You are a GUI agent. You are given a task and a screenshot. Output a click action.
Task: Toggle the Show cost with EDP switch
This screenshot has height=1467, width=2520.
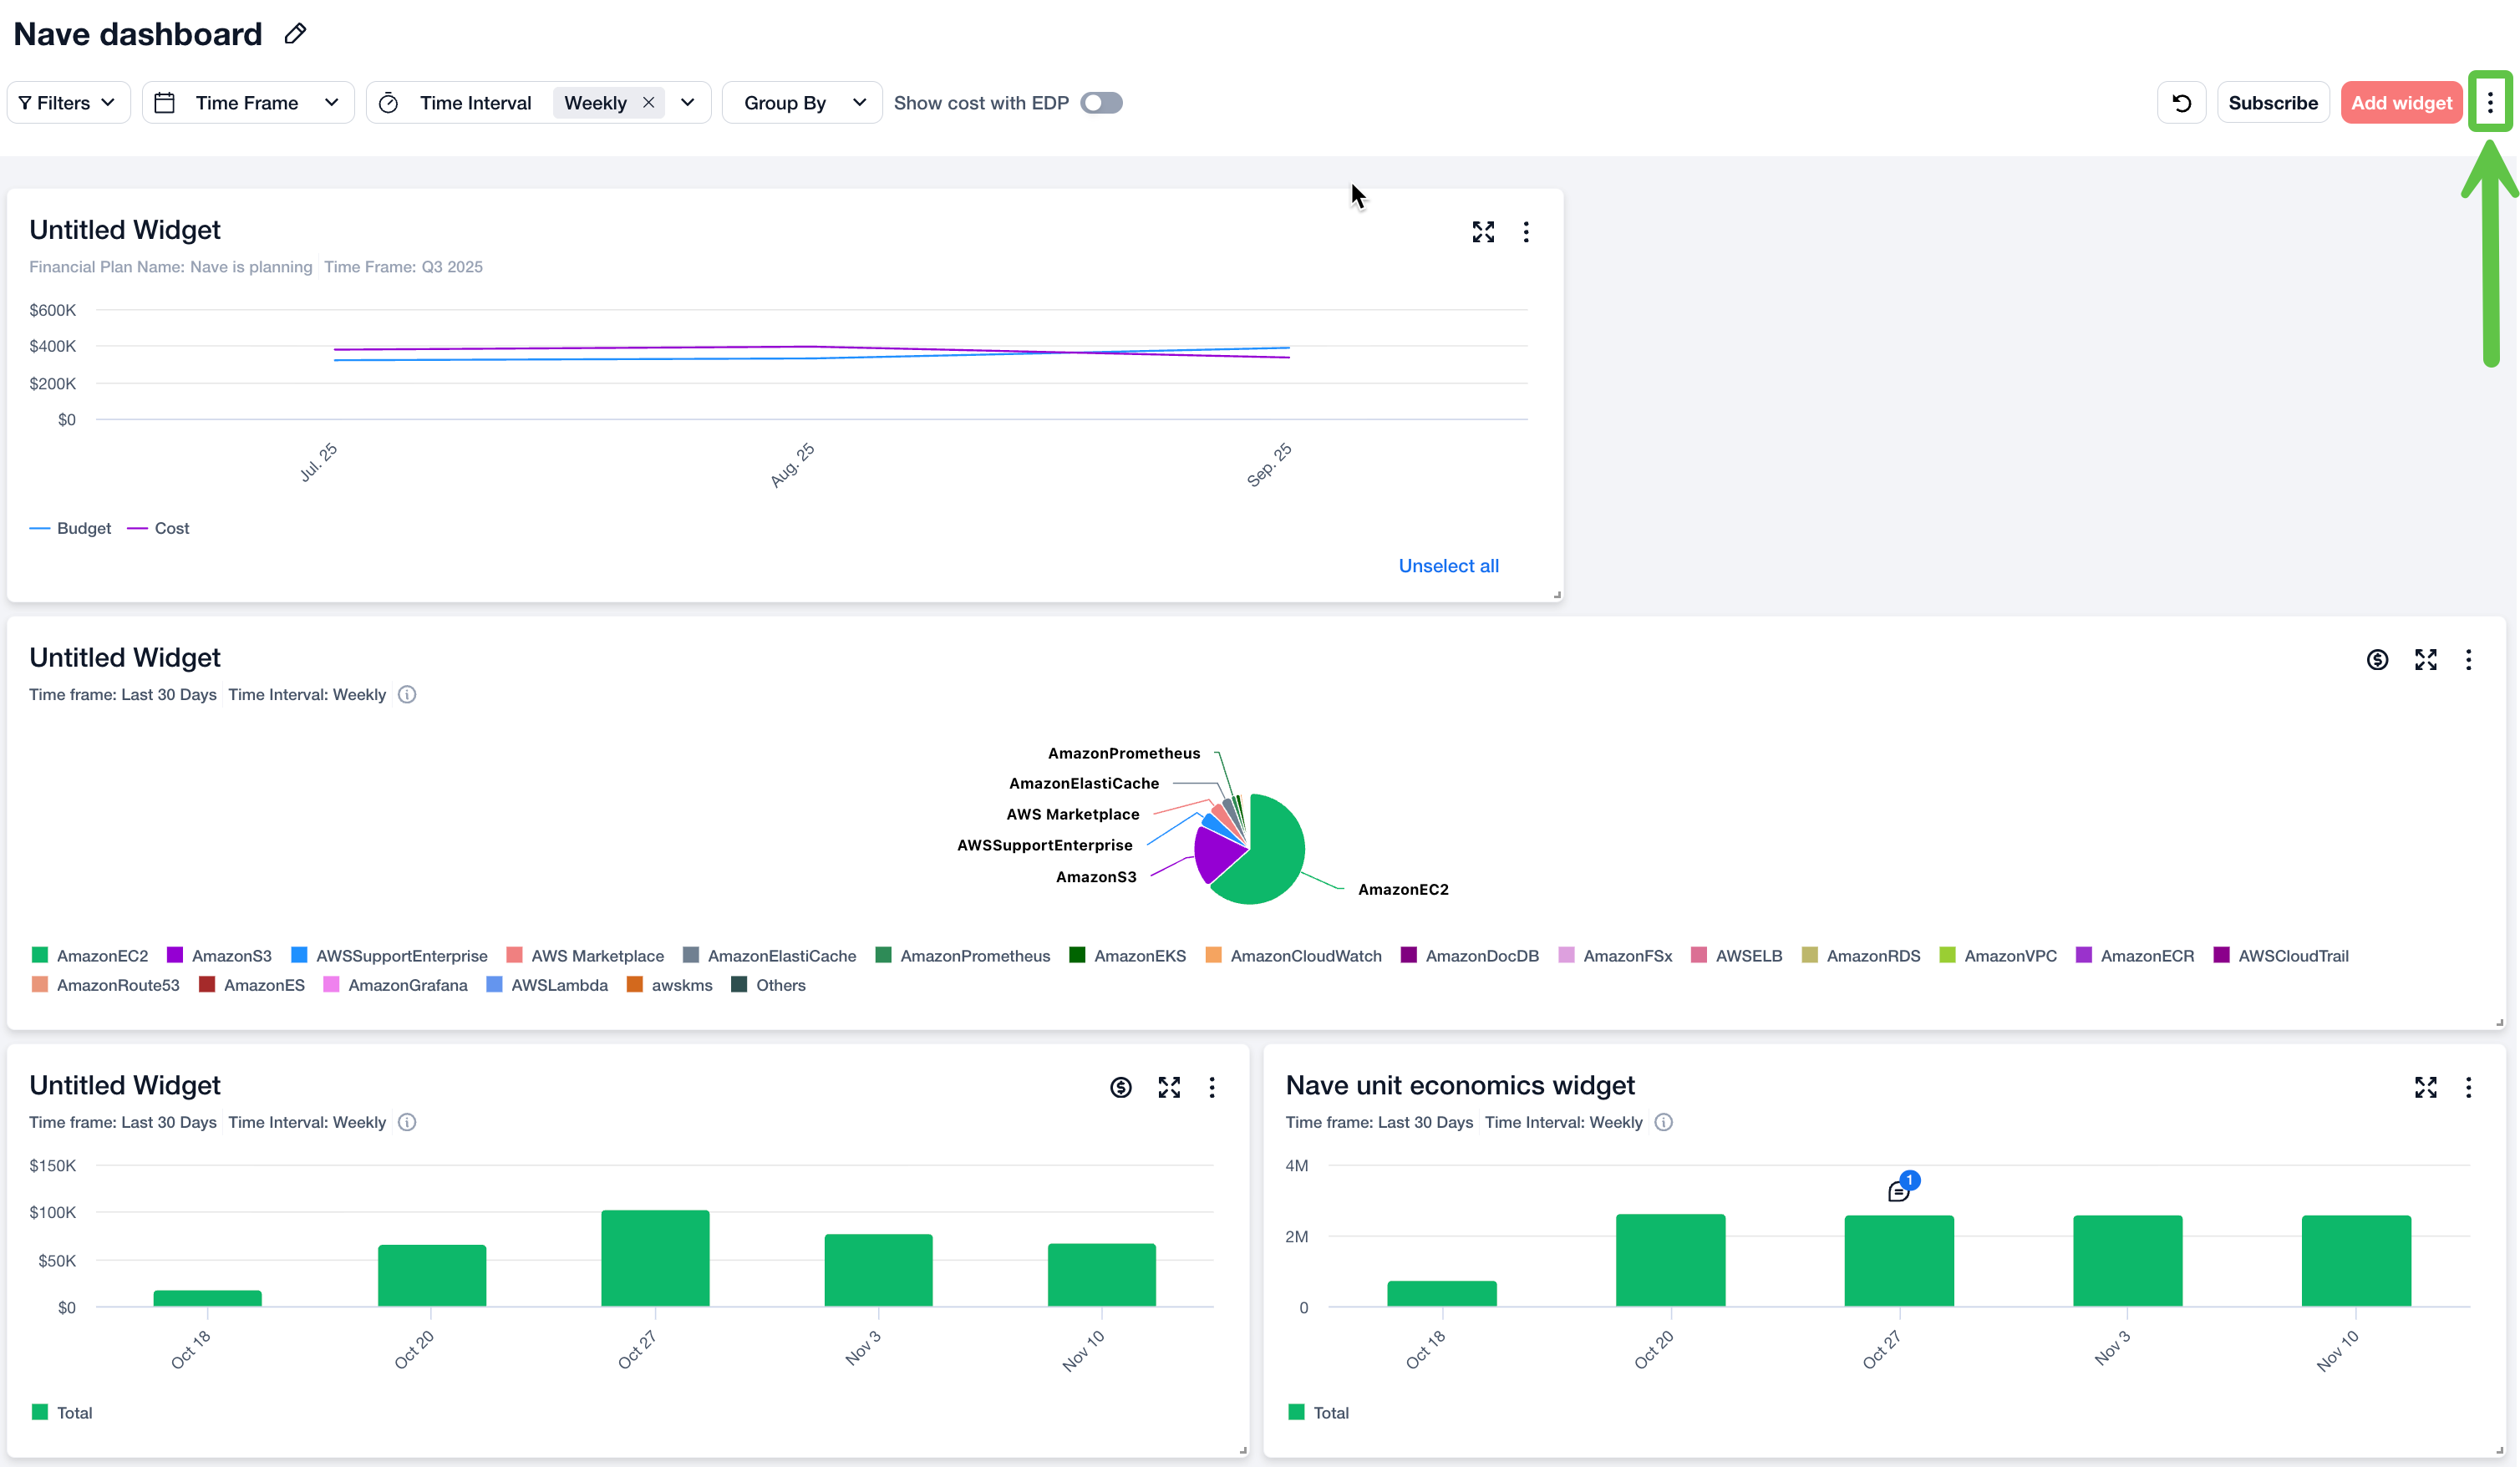[1101, 103]
